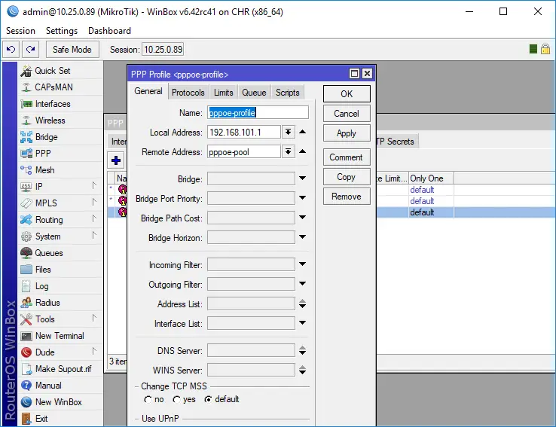Image resolution: width=556 pixels, height=427 pixels.
Task: Collapse the Local Address field with the up arrow
Action: coord(302,132)
